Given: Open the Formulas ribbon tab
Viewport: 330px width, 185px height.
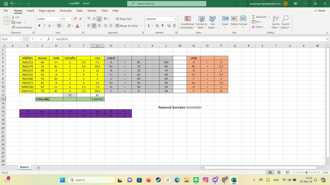Looking at the screenshot, I should 66,11.
